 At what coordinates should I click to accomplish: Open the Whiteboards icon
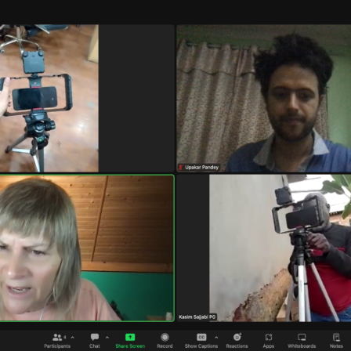302,337
